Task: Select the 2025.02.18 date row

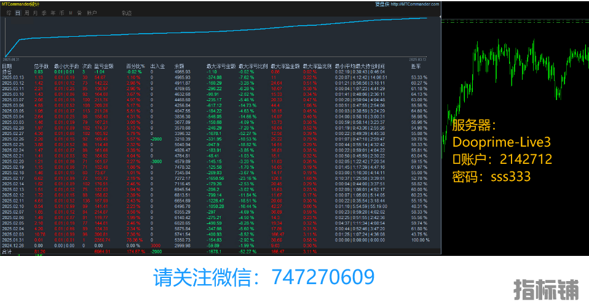Action: point(221,172)
